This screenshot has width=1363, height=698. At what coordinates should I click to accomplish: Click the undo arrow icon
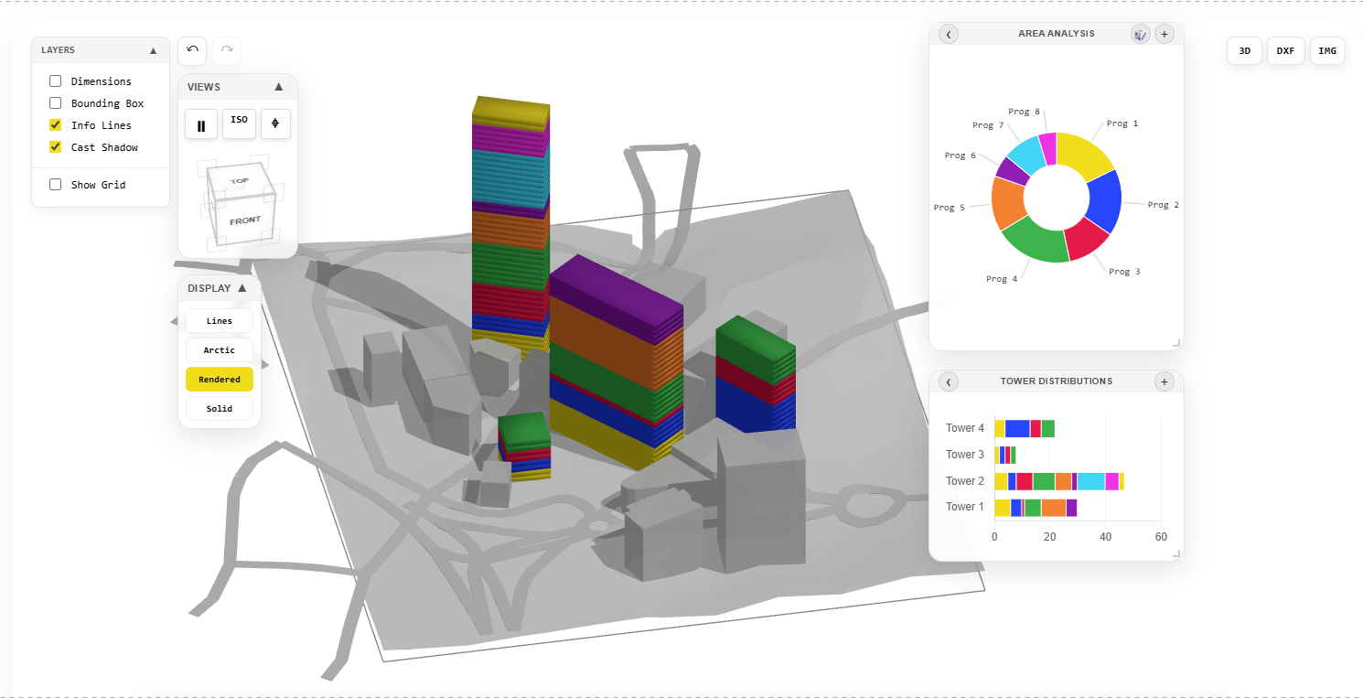pos(192,50)
